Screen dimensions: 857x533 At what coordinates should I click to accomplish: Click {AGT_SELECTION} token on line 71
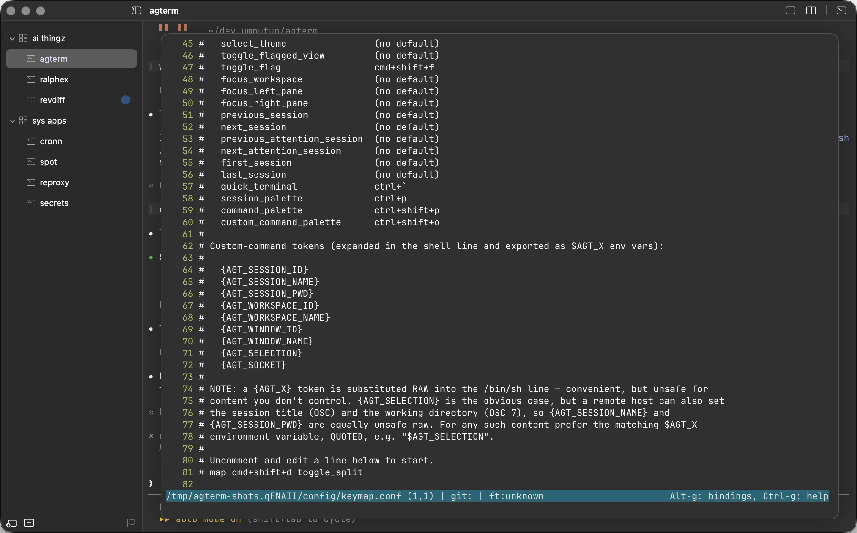261,353
